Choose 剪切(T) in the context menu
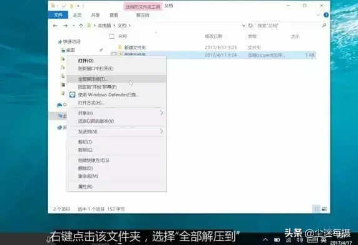 coord(85,142)
